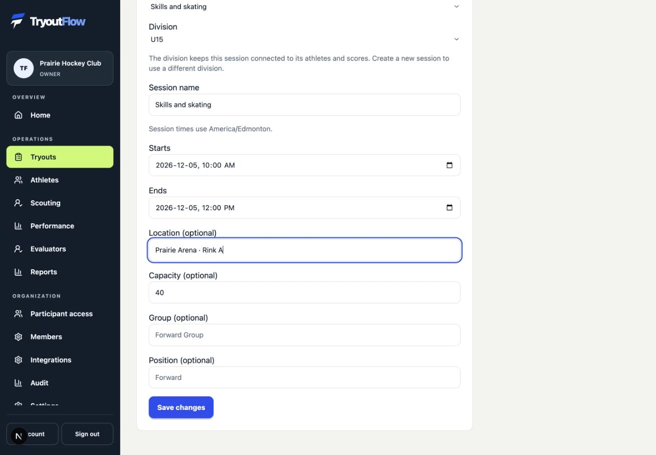Viewport: 656px width, 455px height.
Task: Click the Participant access people icon
Action: click(x=19, y=314)
